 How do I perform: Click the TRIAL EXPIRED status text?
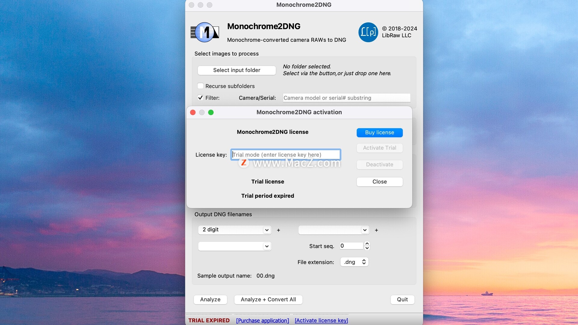209,321
